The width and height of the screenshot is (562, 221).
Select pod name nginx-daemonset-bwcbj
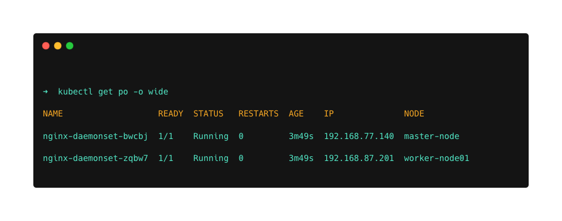95,136
